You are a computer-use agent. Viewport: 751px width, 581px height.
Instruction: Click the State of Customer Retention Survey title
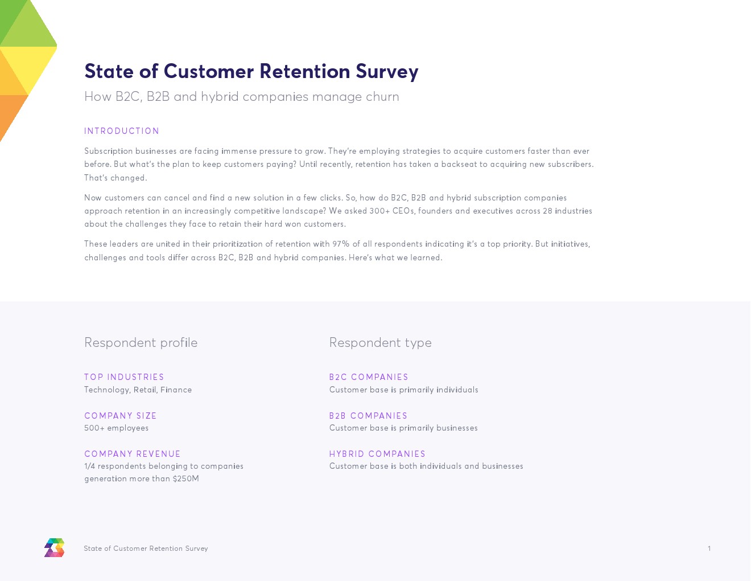(251, 71)
